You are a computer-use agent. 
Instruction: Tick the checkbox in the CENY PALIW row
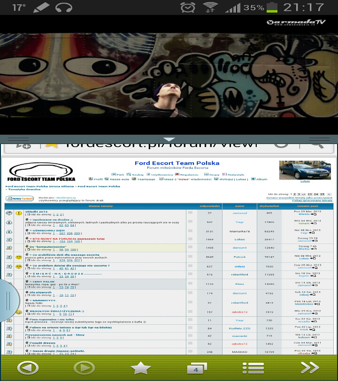click(x=190, y=284)
